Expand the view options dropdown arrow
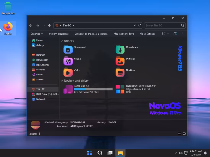The image size is (210, 157). tap(168, 34)
